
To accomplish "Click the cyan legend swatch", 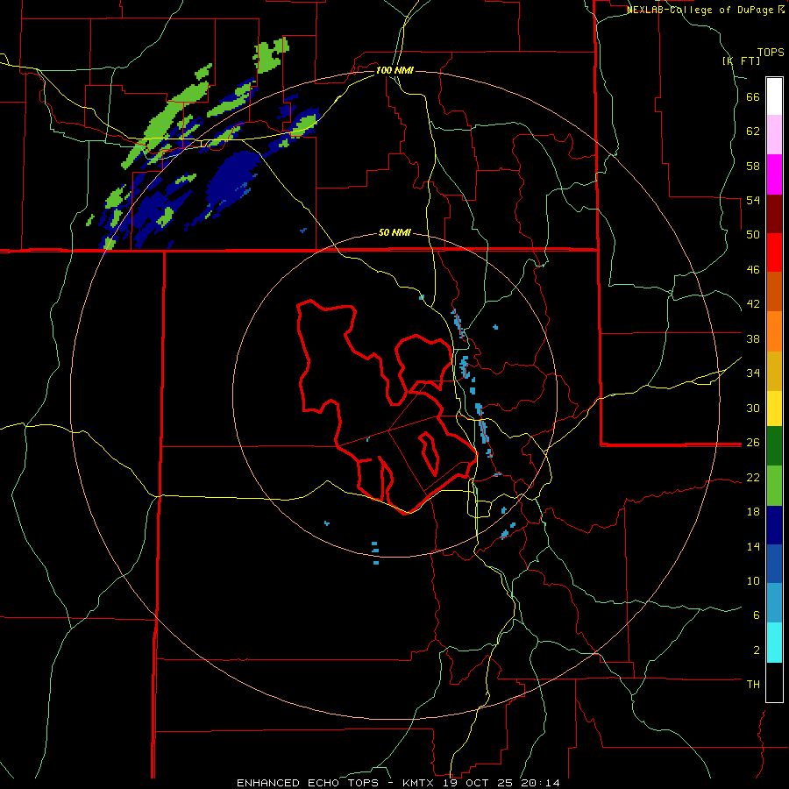I will click(774, 643).
